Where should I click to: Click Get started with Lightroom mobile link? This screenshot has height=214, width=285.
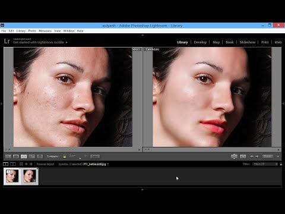[x=40, y=42]
